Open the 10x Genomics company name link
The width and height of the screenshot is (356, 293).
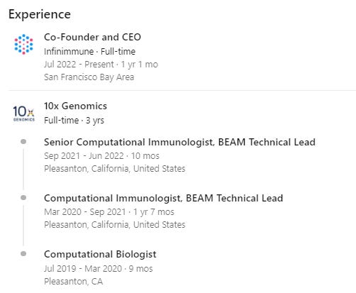[75, 106]
